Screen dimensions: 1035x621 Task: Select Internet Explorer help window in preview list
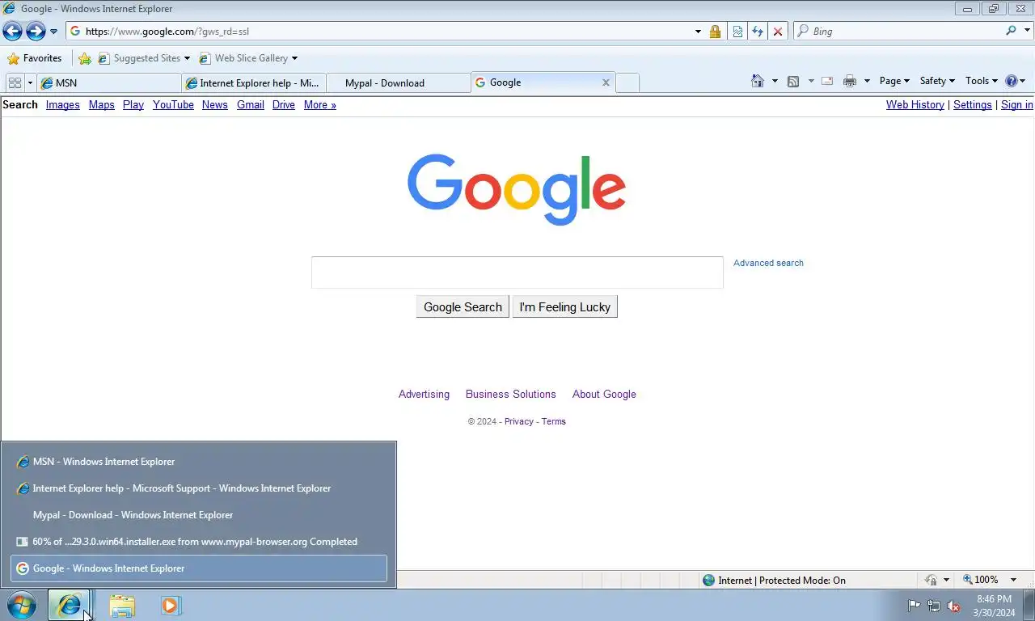[199, 488]
